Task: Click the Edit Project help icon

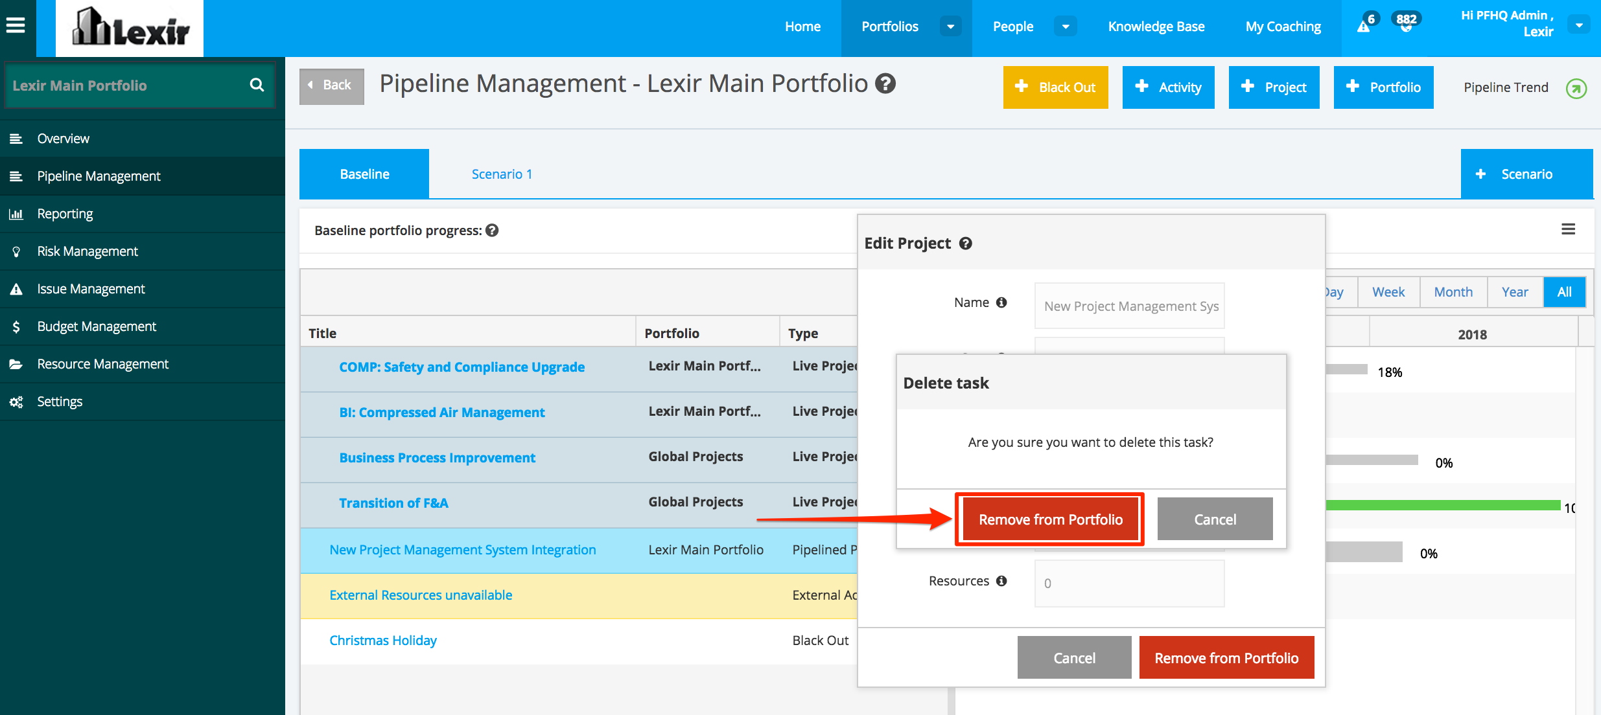Action: pos(965,244)
